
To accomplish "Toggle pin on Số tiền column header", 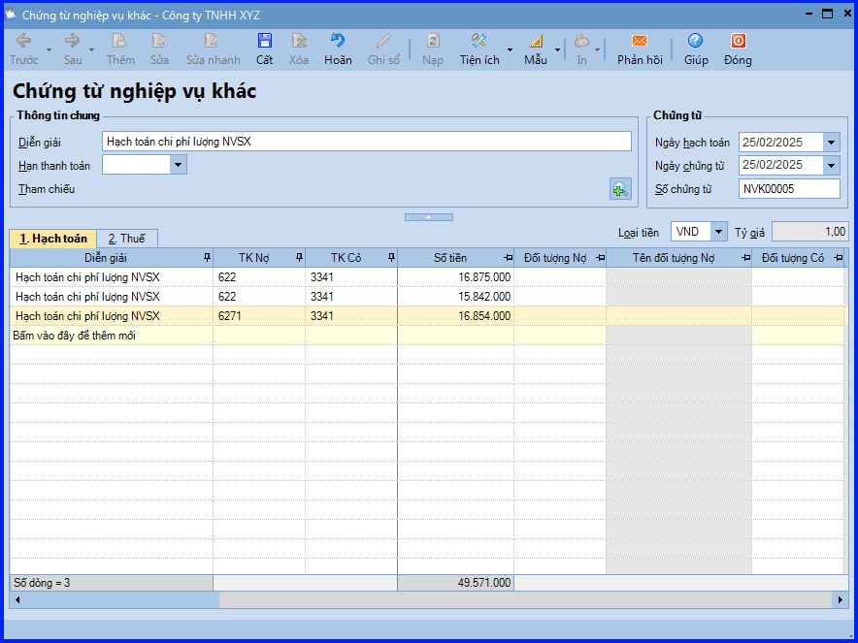I will pos(508,258).
